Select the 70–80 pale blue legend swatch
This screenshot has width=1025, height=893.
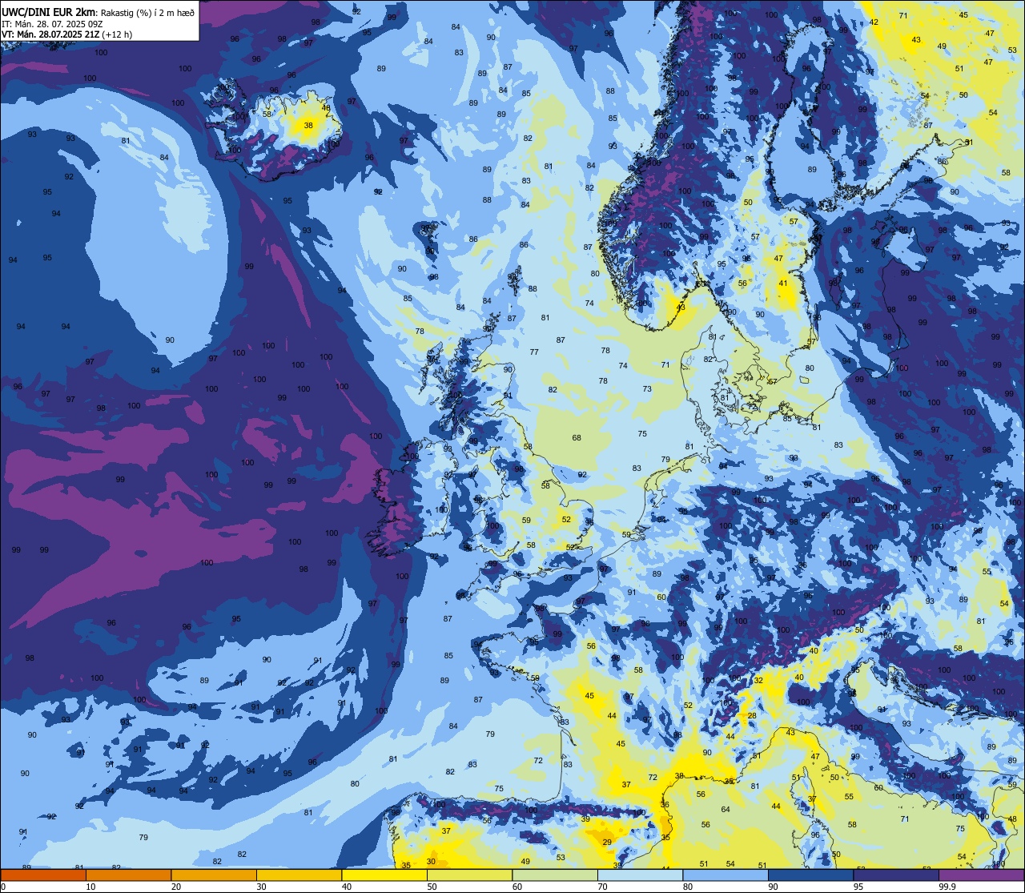tap(640, 875)
